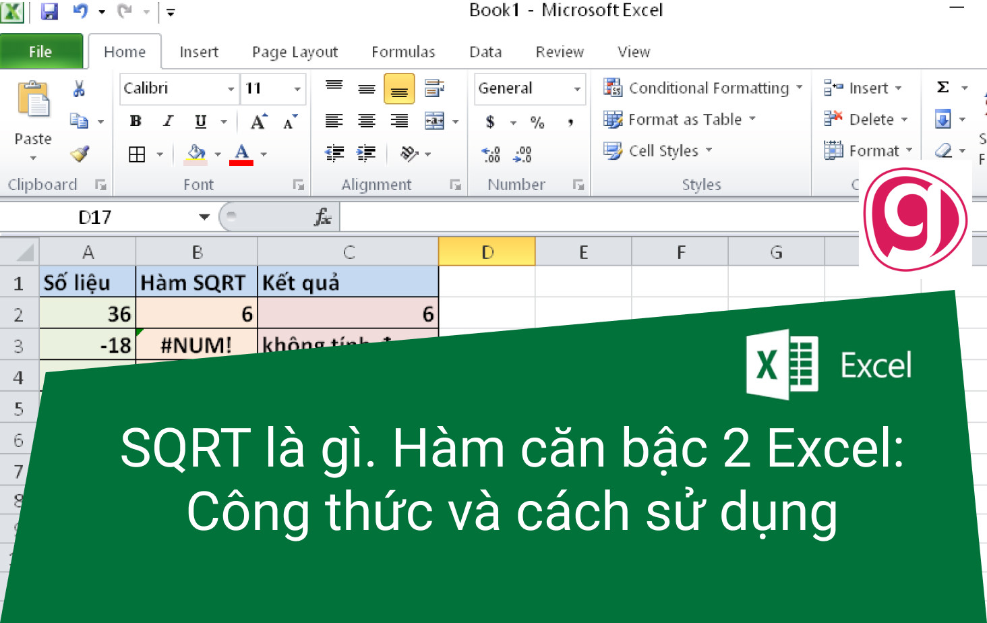
Task: Switch to the Formulas tab
Action: coord(403,52)
